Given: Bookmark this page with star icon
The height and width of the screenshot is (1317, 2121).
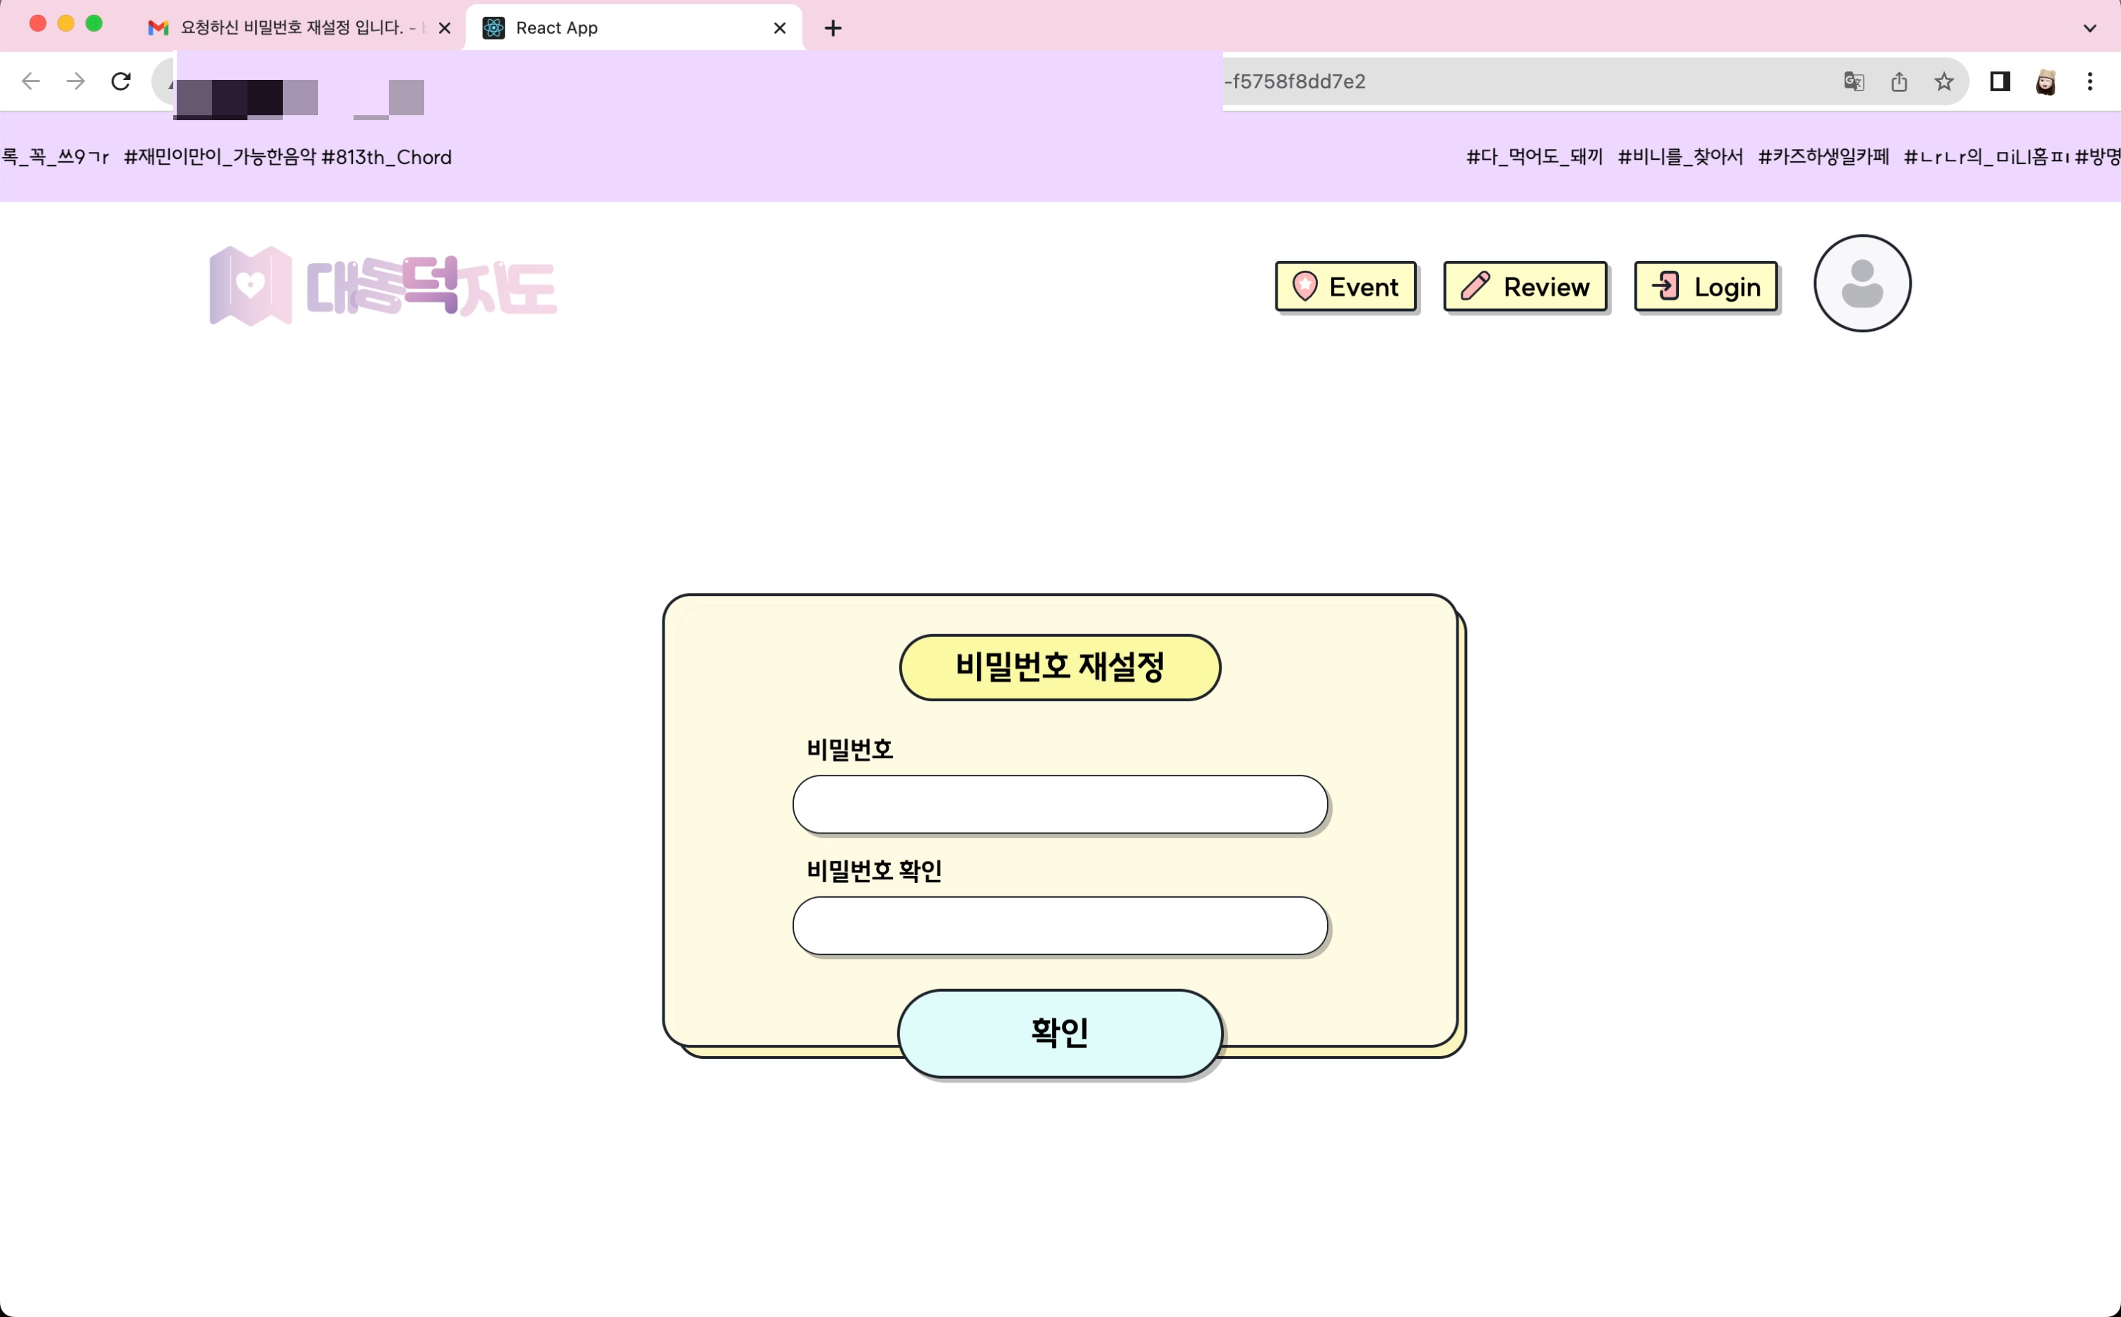Looking at the screenshot, I should tap(1944, 81).
